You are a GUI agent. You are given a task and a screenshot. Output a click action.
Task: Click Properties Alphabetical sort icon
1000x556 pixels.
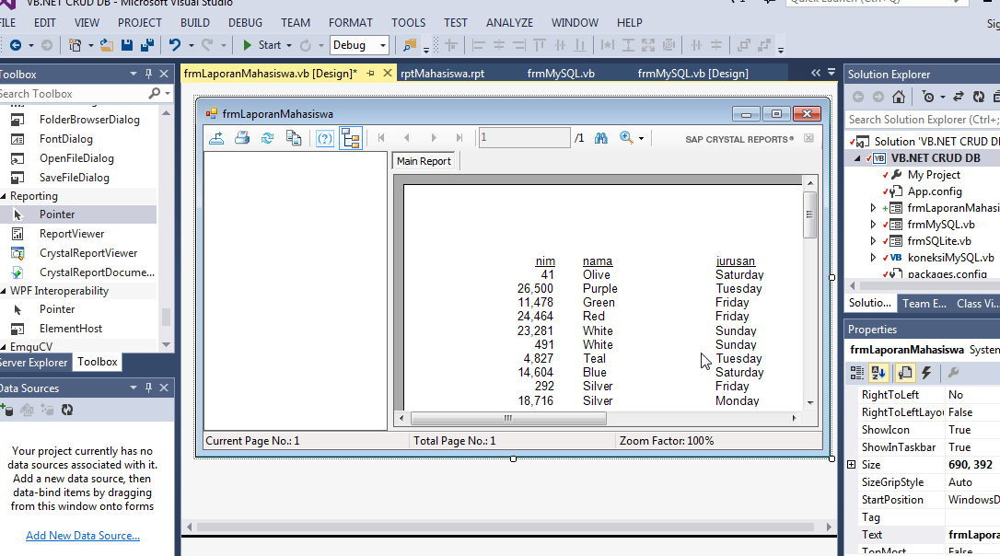click(x=878, y=373)
